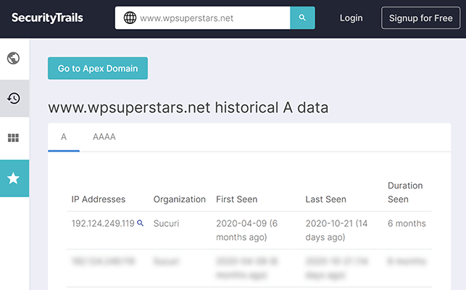Image resolution: width=466 pixels, height=290 pixels.
Task: Select the Duration Seen column header
Action: [x=405, y=192]
